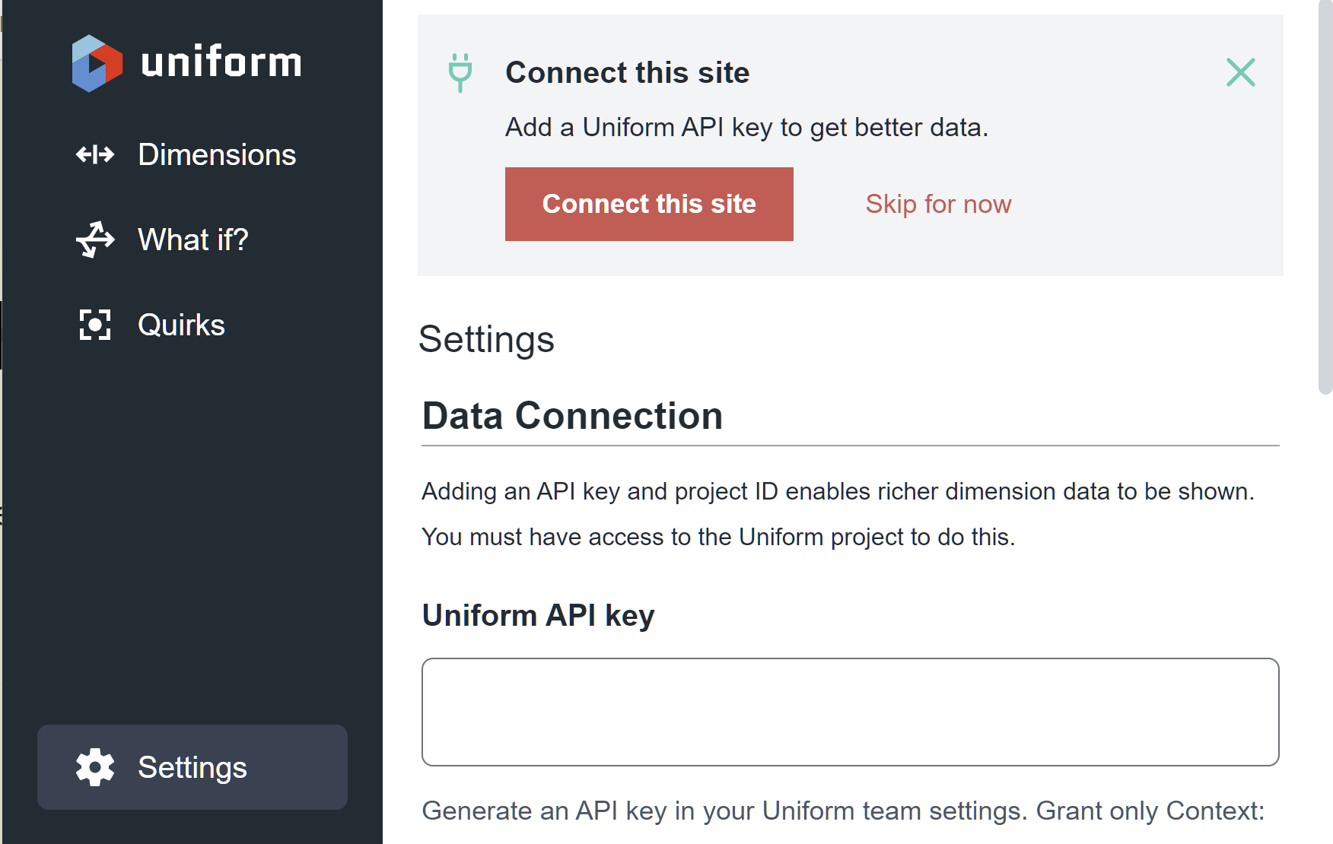Click the Uniform cube logo icon
This screenshot has width=1333, height=844.
(x=97, y=63)
